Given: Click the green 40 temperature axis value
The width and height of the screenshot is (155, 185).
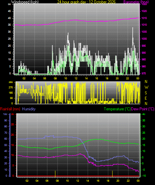Looking at the screenshot, I should (x=144, y=114).
